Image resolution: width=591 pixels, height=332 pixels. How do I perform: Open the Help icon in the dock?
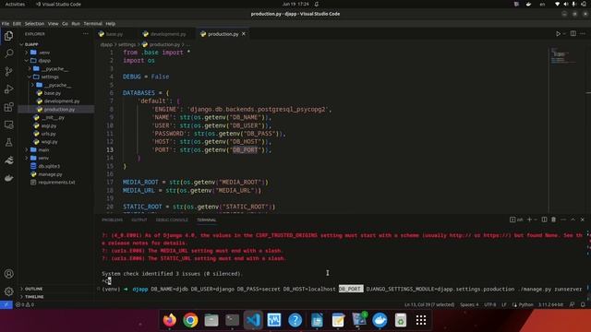[x=295, y=320]
